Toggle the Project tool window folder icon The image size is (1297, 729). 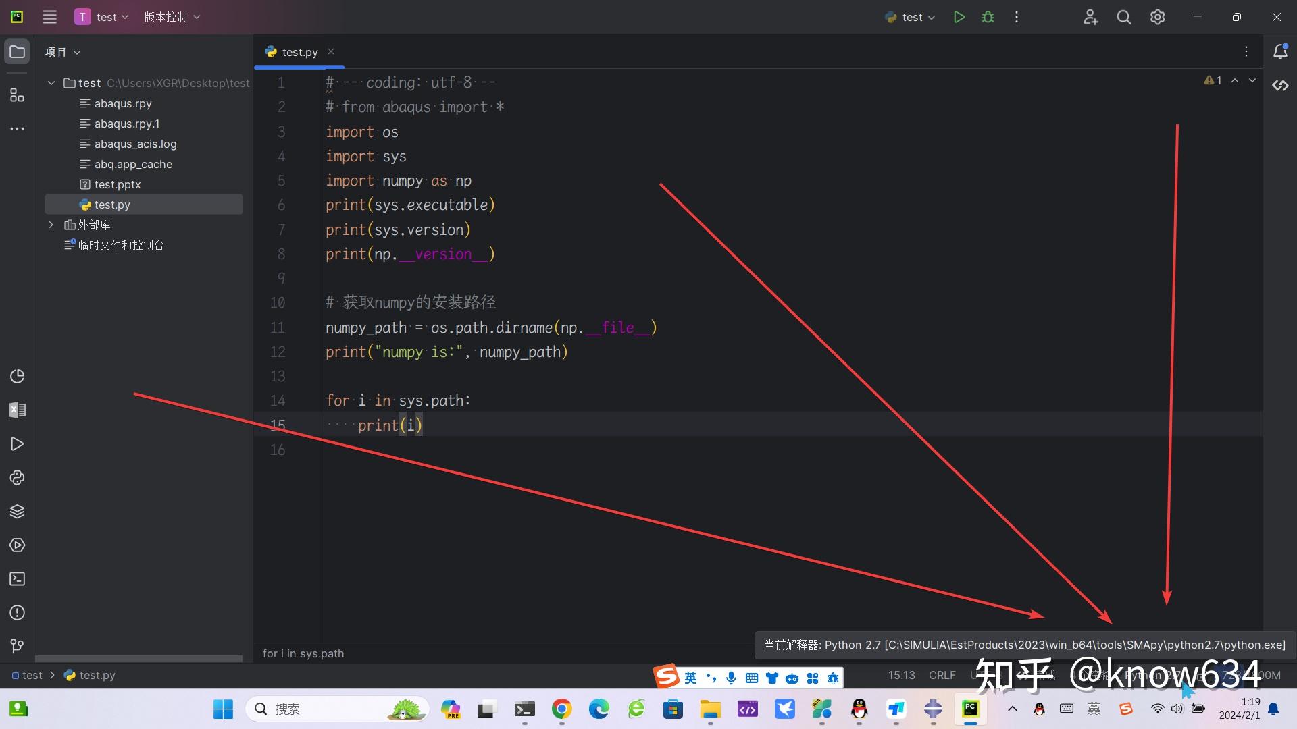click(17, 52)
